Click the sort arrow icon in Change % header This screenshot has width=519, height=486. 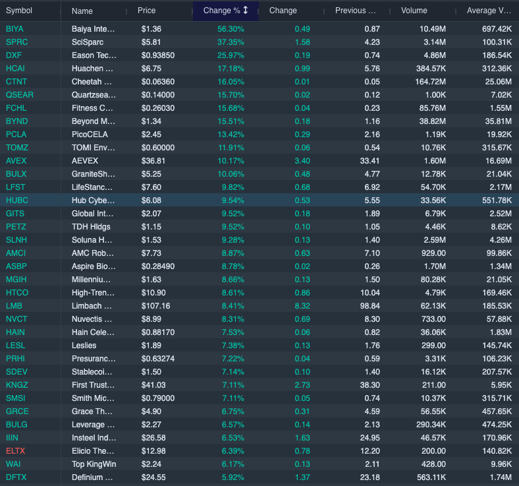tap(245, 11)
